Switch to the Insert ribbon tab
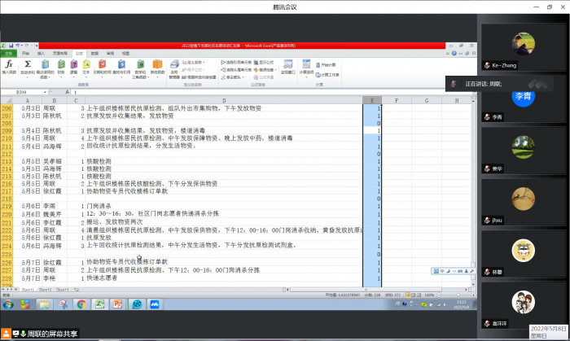Screen dimensions: 570x341 (41, 54)
